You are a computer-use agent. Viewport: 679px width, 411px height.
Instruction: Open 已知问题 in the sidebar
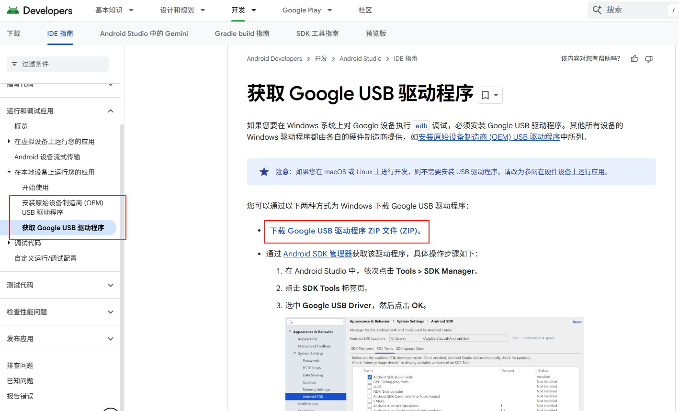[20, 381]
